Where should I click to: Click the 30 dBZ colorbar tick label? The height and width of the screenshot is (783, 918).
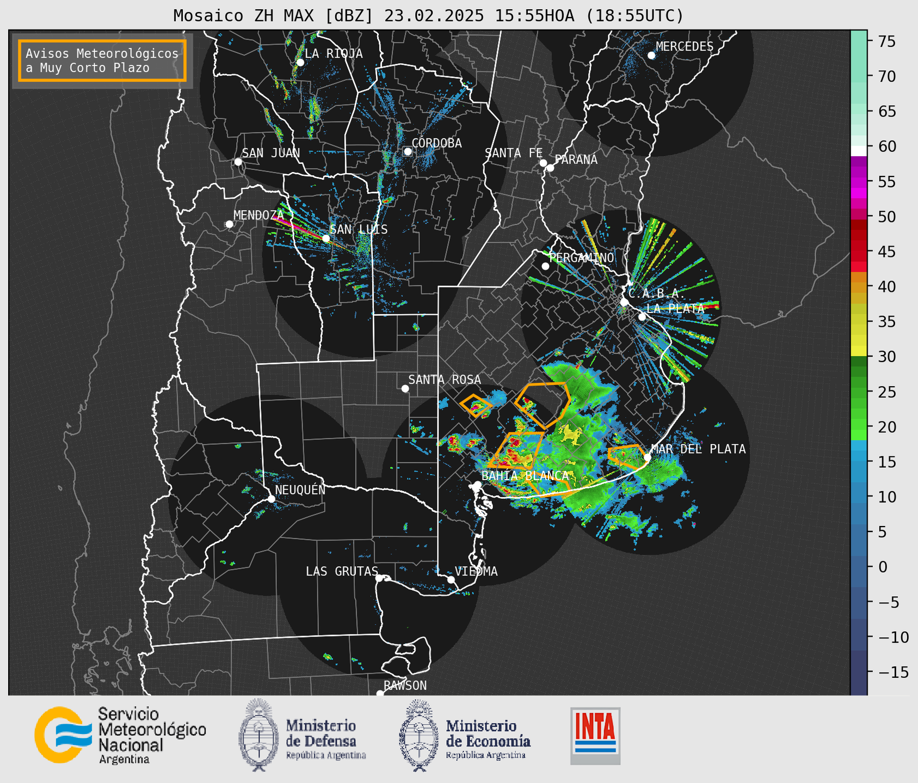tap(888, 357)
